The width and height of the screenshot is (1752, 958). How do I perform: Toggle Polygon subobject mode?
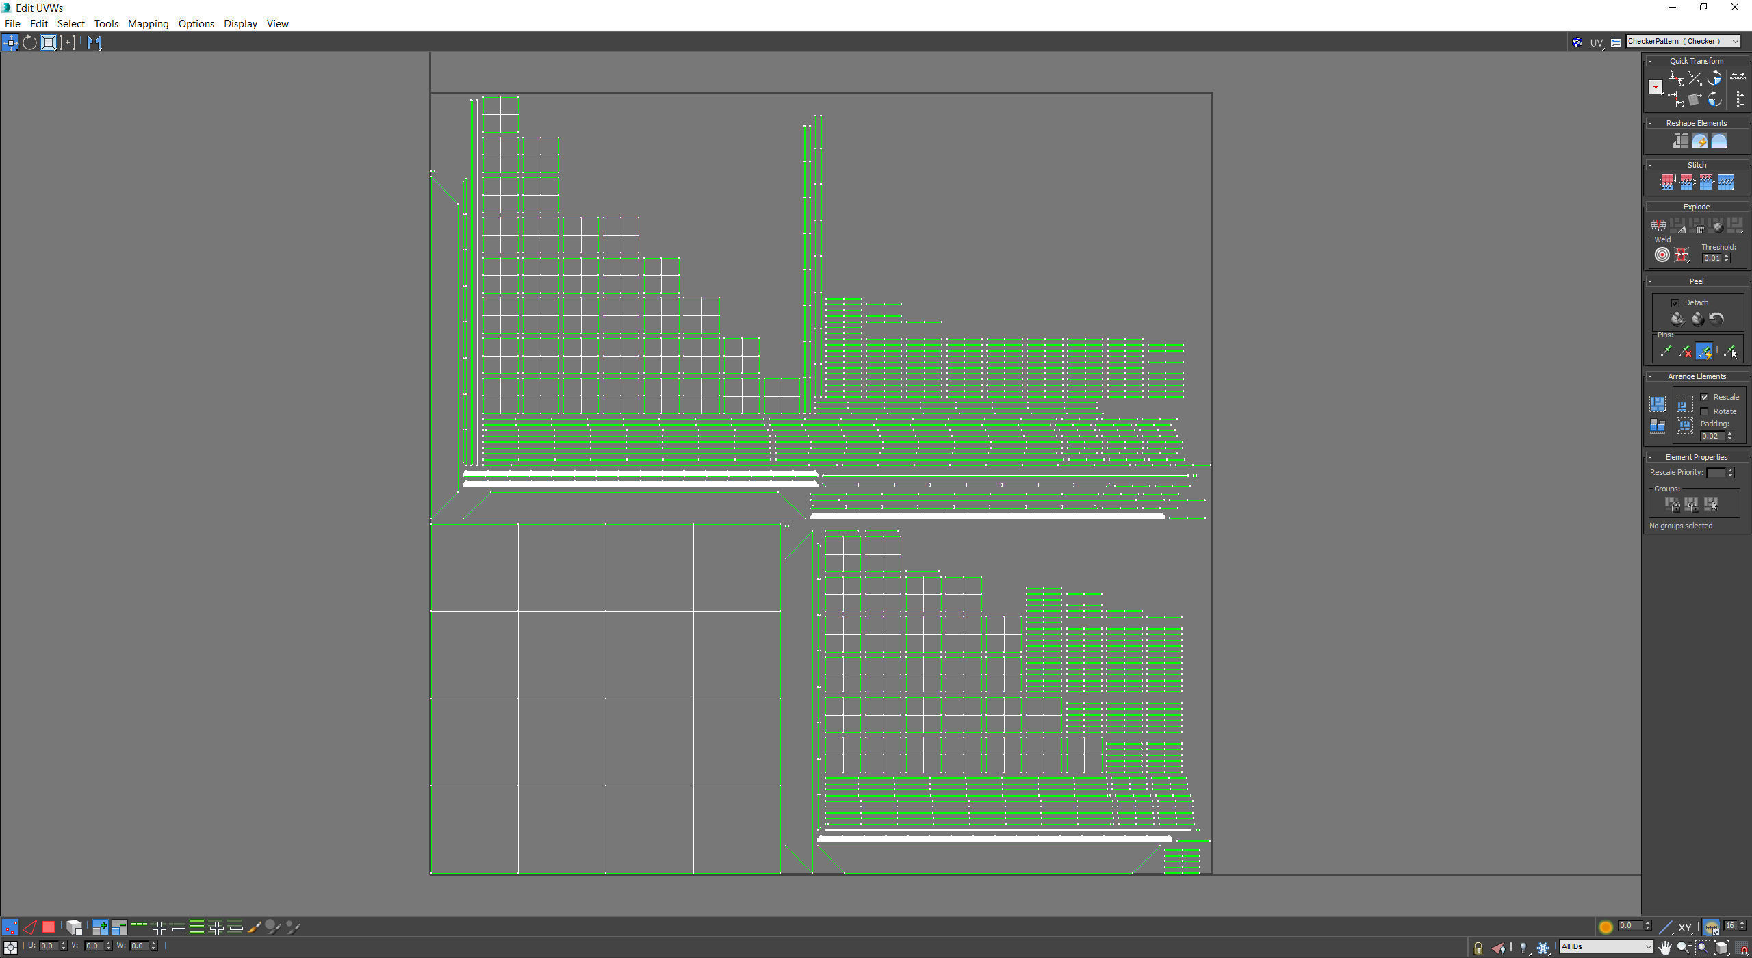point(49,927)
